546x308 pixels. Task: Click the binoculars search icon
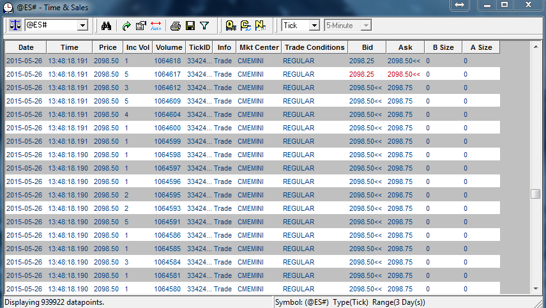(106, 26)
